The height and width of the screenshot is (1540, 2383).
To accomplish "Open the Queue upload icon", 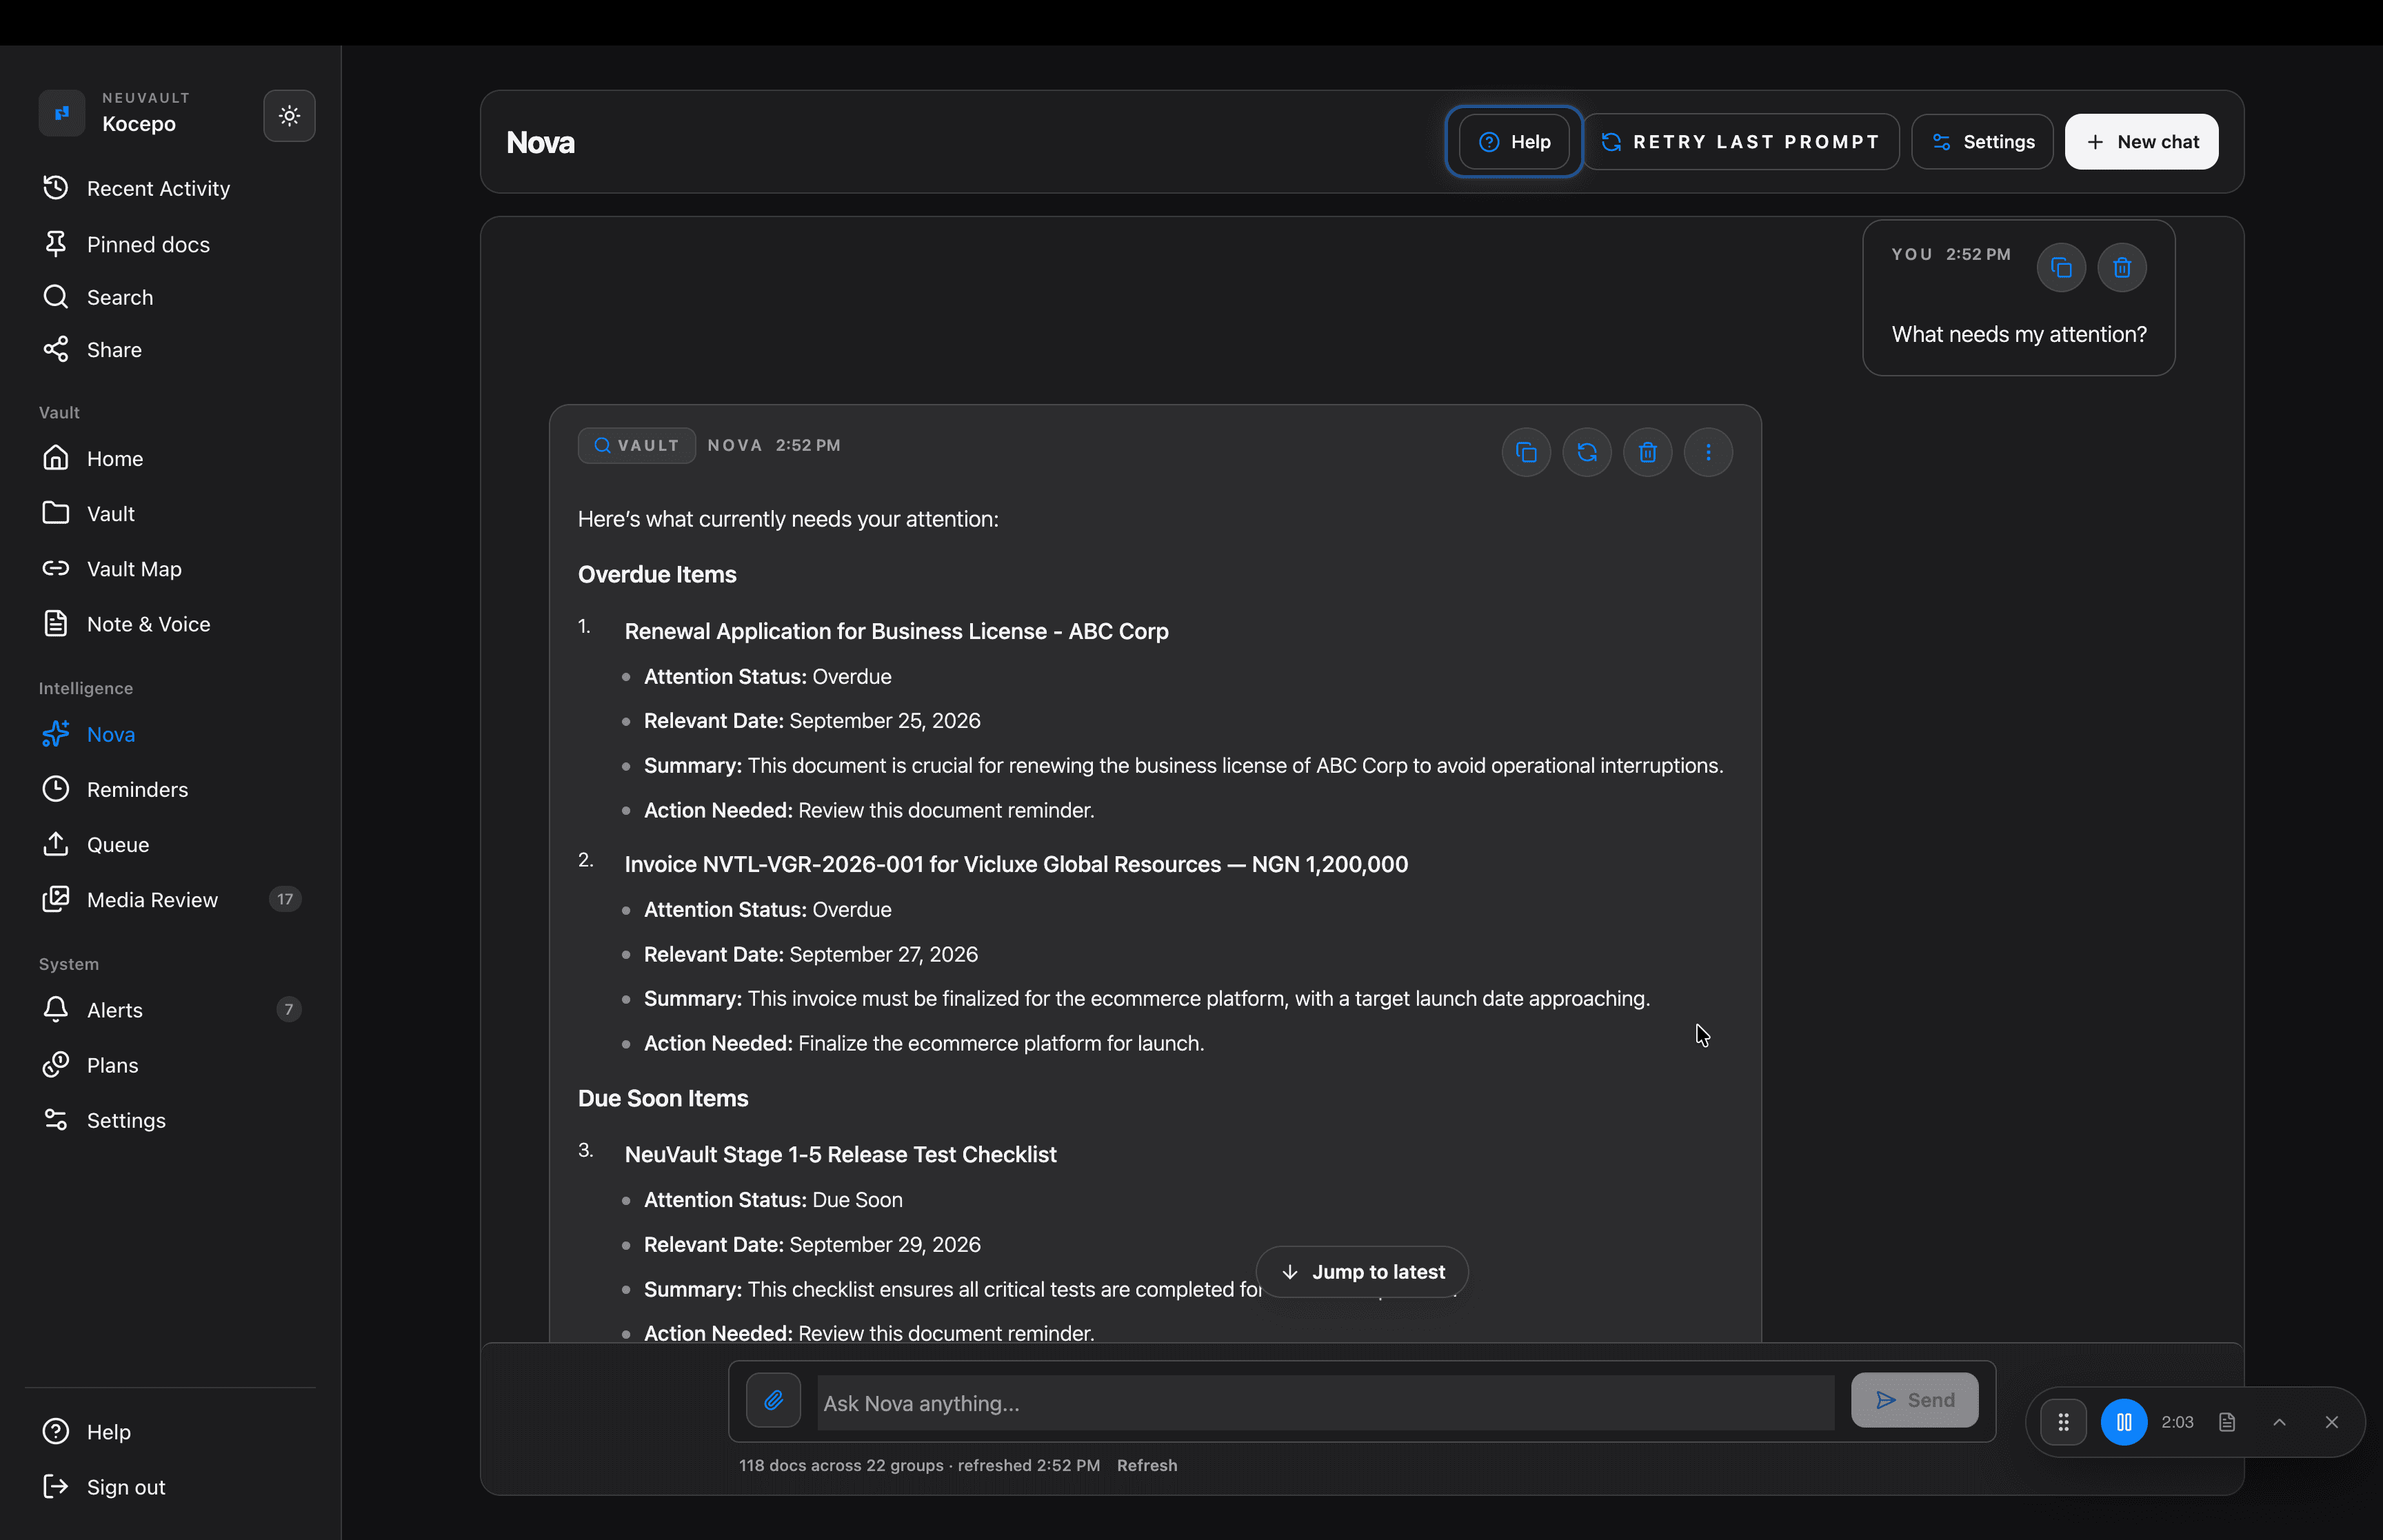I will [56, 844].
